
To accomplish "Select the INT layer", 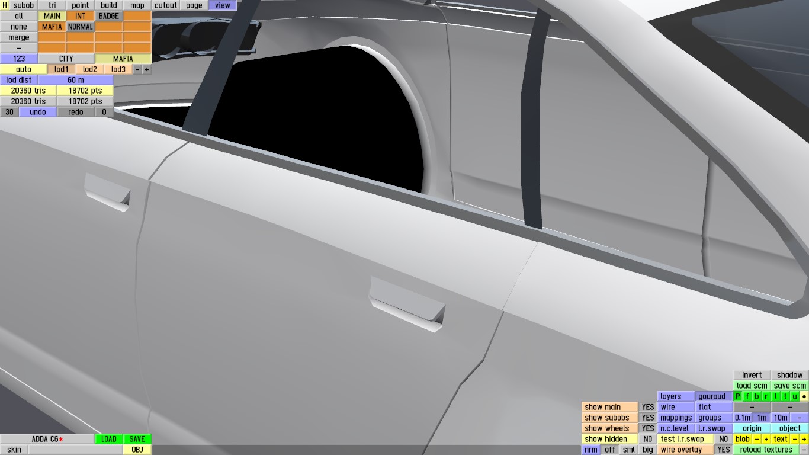I will (x=81, y=16).
